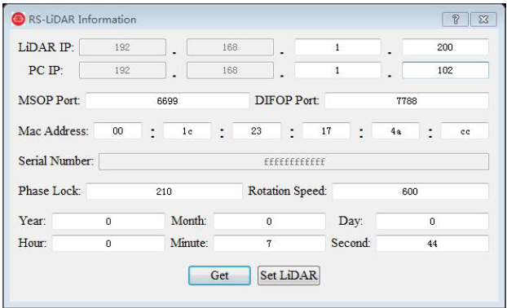Click the RS-LiDAR Information window title

pyautogui.click(x=82, y=20)
